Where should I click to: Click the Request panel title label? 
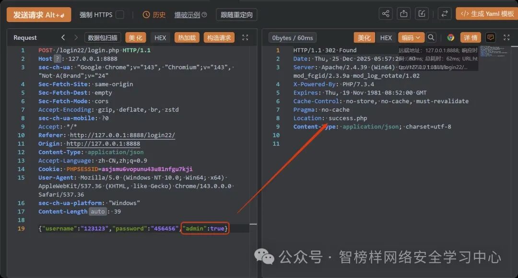[25, 38]
